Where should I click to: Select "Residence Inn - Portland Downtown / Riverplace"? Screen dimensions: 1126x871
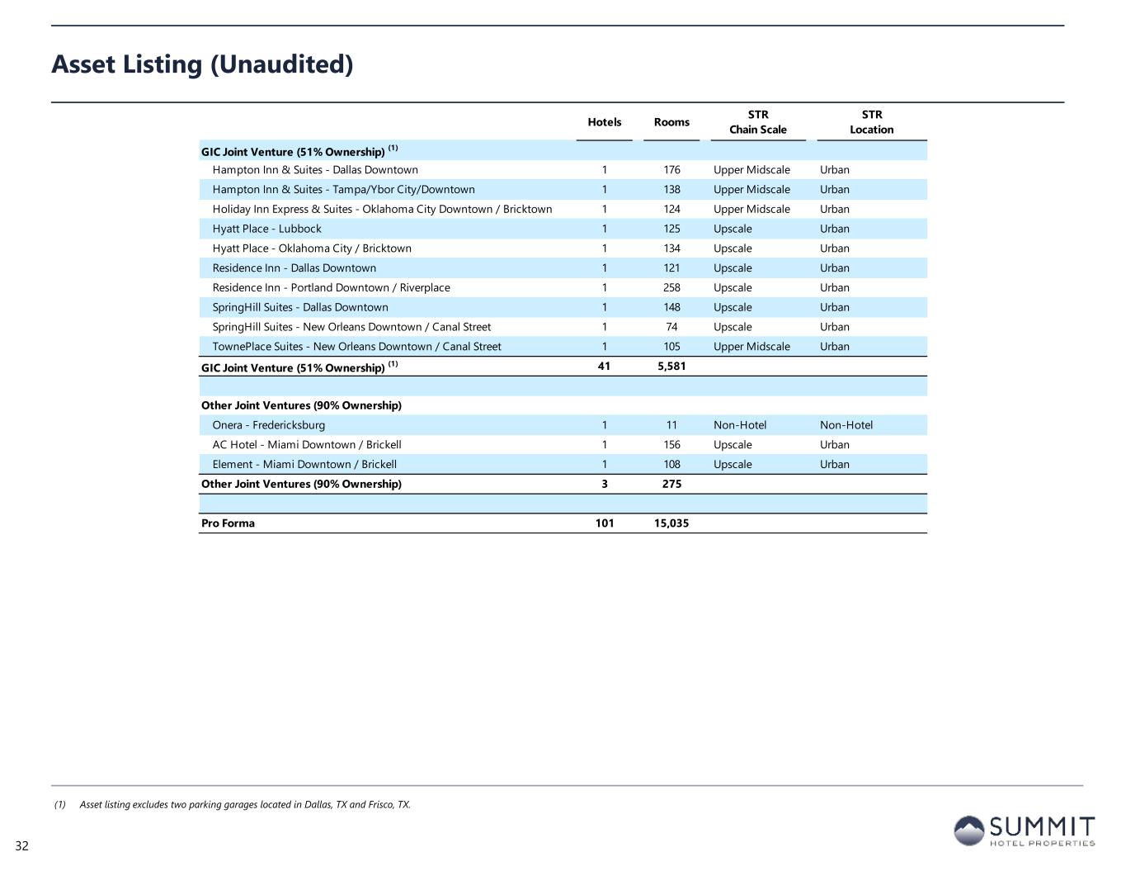[331, 288]
